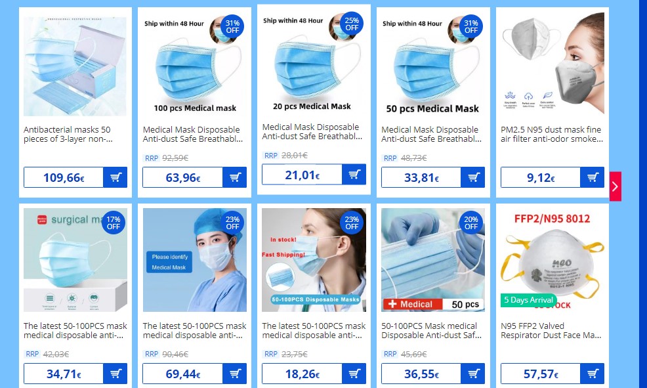
Task: Open the 100 pcs Medical mask image
Action: (195, 66)
